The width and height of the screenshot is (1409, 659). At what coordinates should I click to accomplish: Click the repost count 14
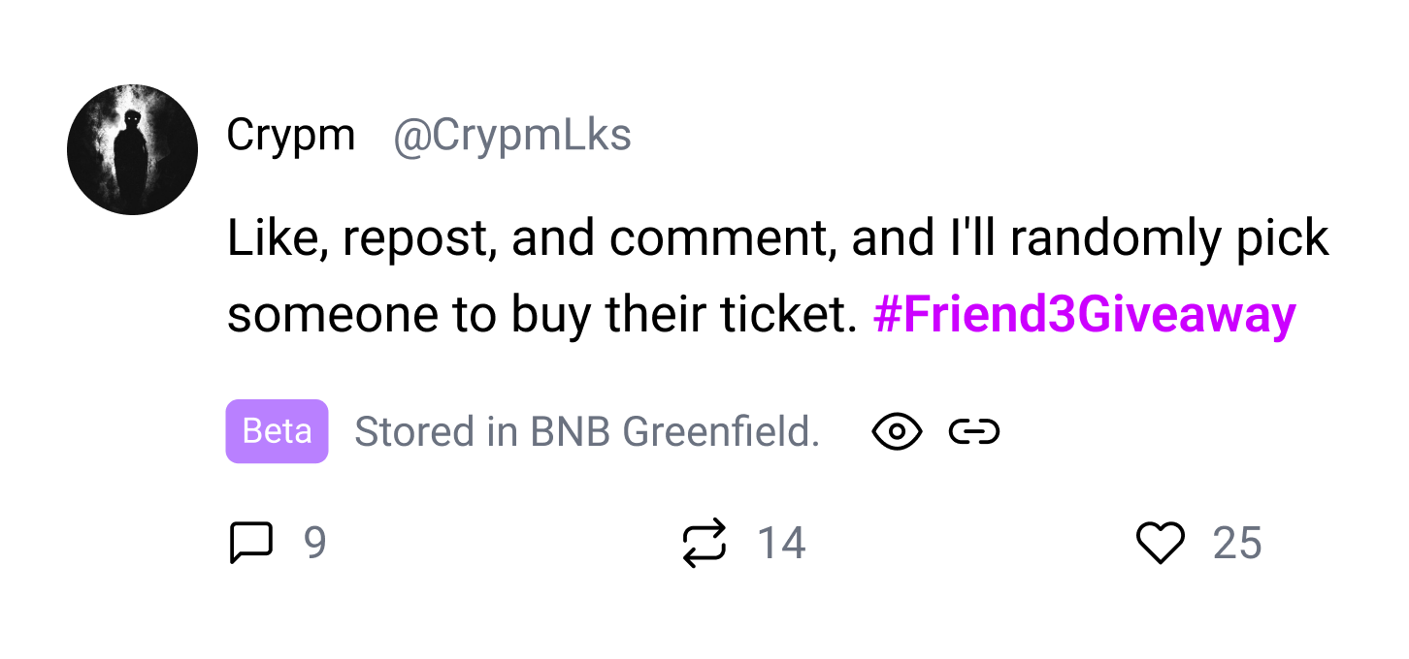pyautogui.click(x=781, y=543)
